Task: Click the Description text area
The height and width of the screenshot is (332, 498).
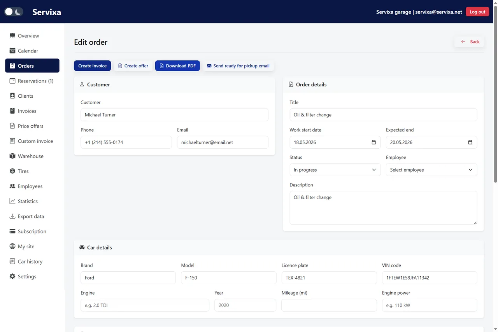Action: tap(383, 207)
